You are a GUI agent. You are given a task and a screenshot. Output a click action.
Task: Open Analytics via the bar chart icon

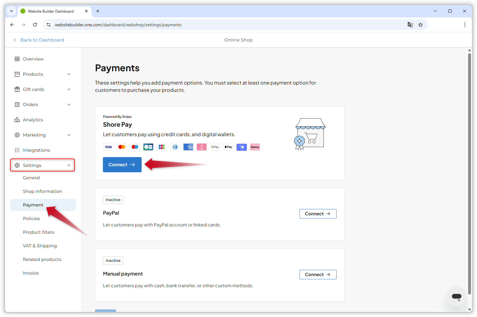tap(17, 119)
